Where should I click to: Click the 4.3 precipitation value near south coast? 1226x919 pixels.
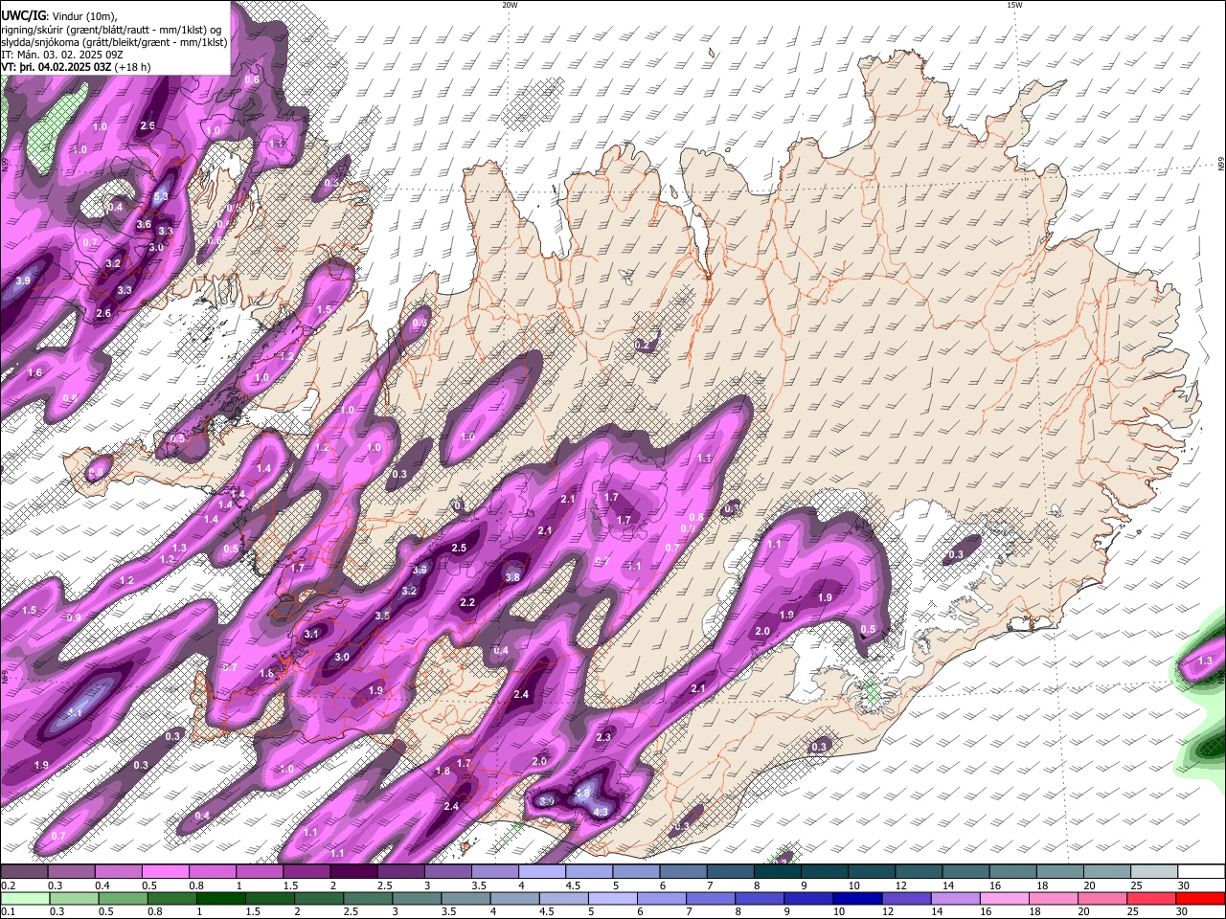click(x=602, y=812)
